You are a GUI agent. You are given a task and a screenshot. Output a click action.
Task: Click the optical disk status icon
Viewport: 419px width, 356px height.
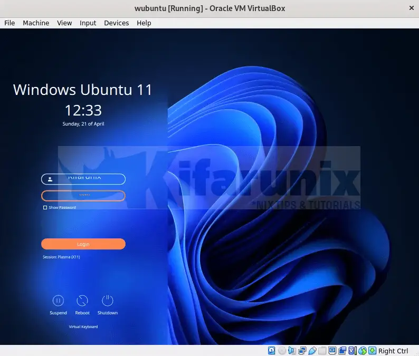tap(282, 350)
